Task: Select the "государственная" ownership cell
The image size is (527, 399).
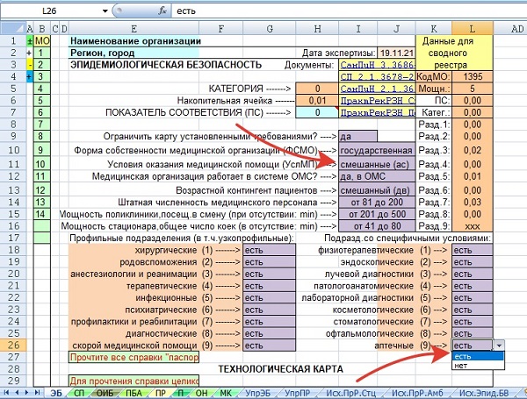Action: pos(377,150)
